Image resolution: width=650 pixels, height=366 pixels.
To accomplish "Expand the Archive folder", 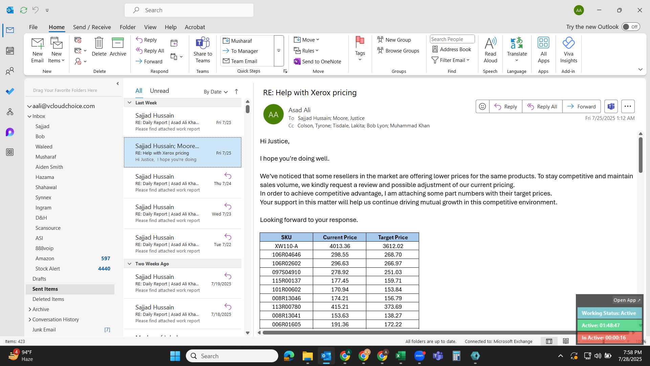I will click(30, 309).
